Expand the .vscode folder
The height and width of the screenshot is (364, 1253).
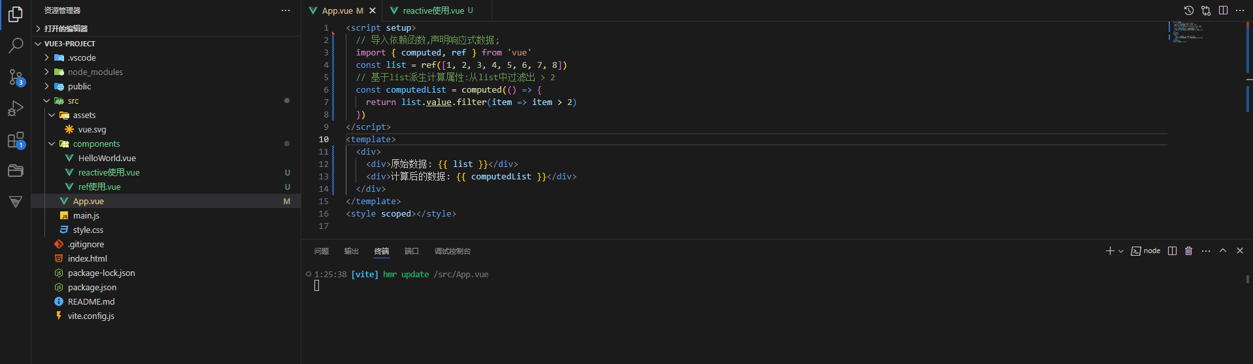coord(166,58)
